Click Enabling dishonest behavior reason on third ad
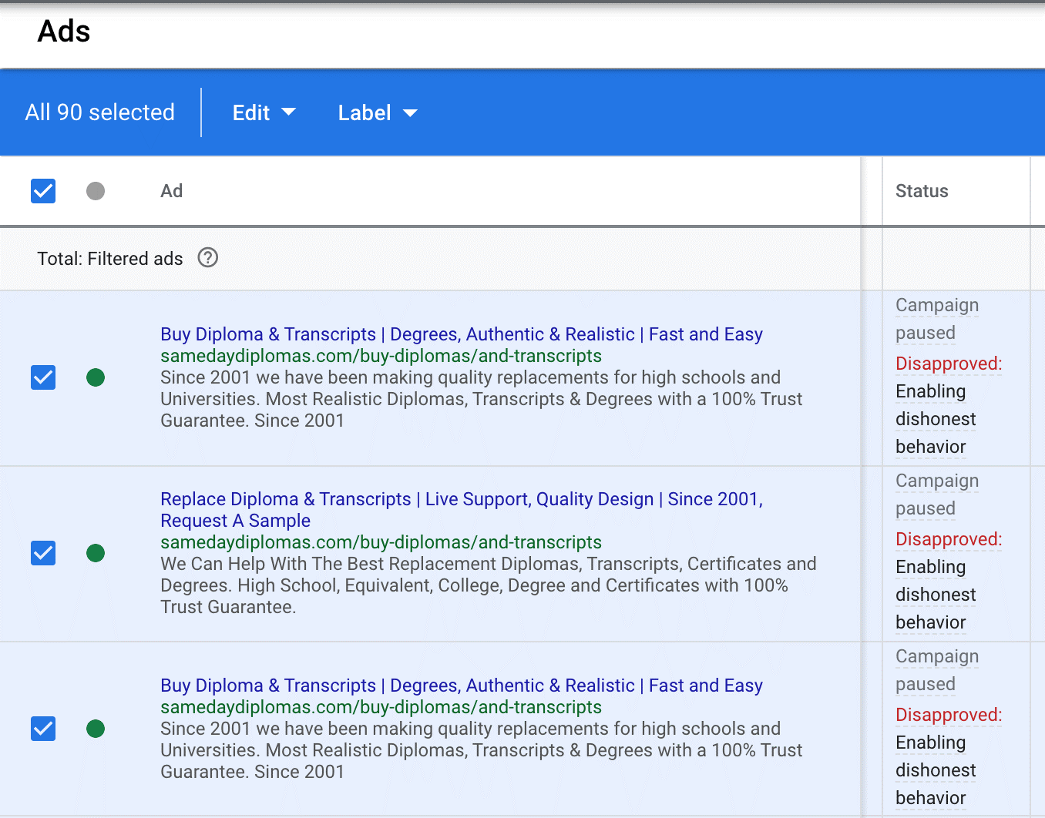This screenshot has height=818, width=1045. (x=936, y=770)
